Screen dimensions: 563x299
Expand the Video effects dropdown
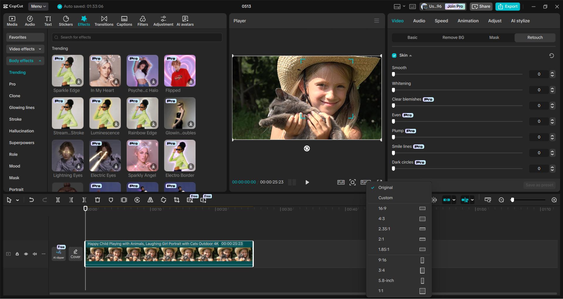[40, 49]
